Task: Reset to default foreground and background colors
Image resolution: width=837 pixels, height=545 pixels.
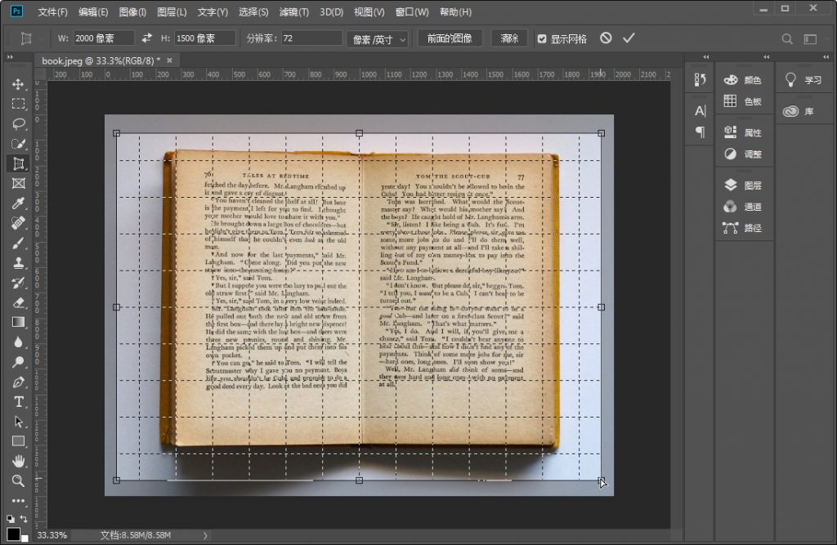Action: tap(10, 518)
